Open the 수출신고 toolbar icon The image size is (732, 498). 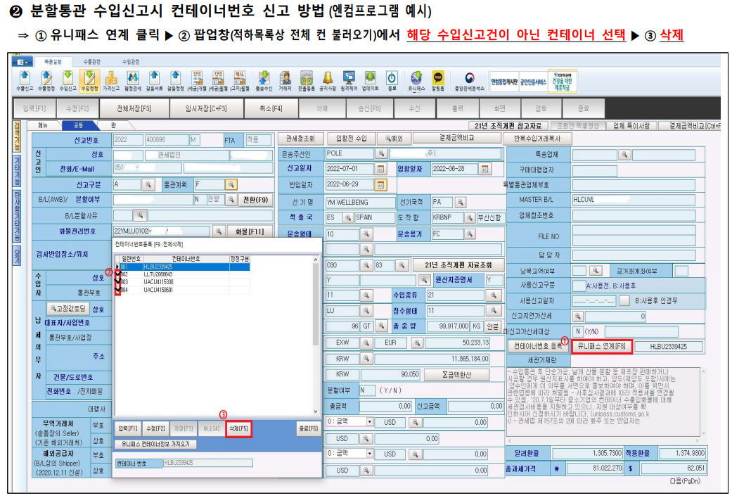[25, 80]
